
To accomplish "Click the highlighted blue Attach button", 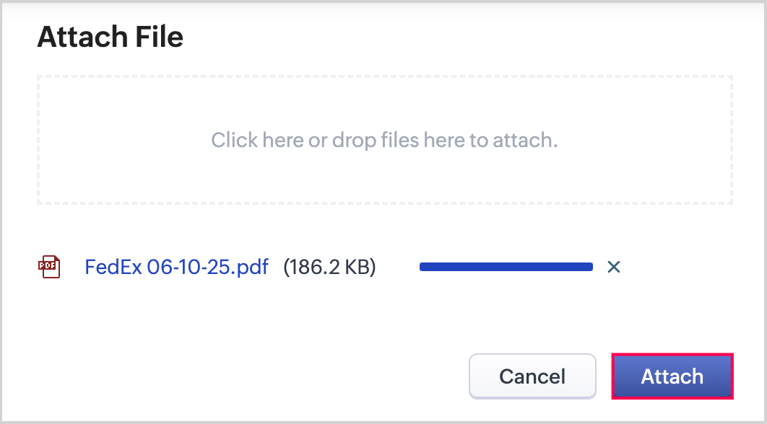I will click(x=672, y=376).
